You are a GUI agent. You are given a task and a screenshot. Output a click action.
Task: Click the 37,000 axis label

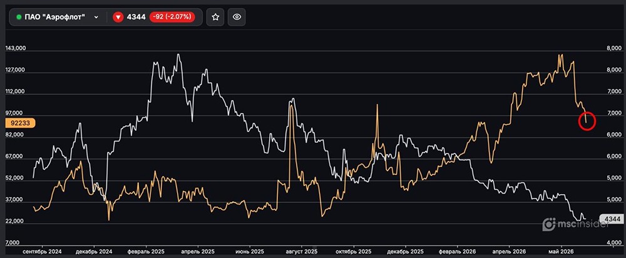(15, 200)
